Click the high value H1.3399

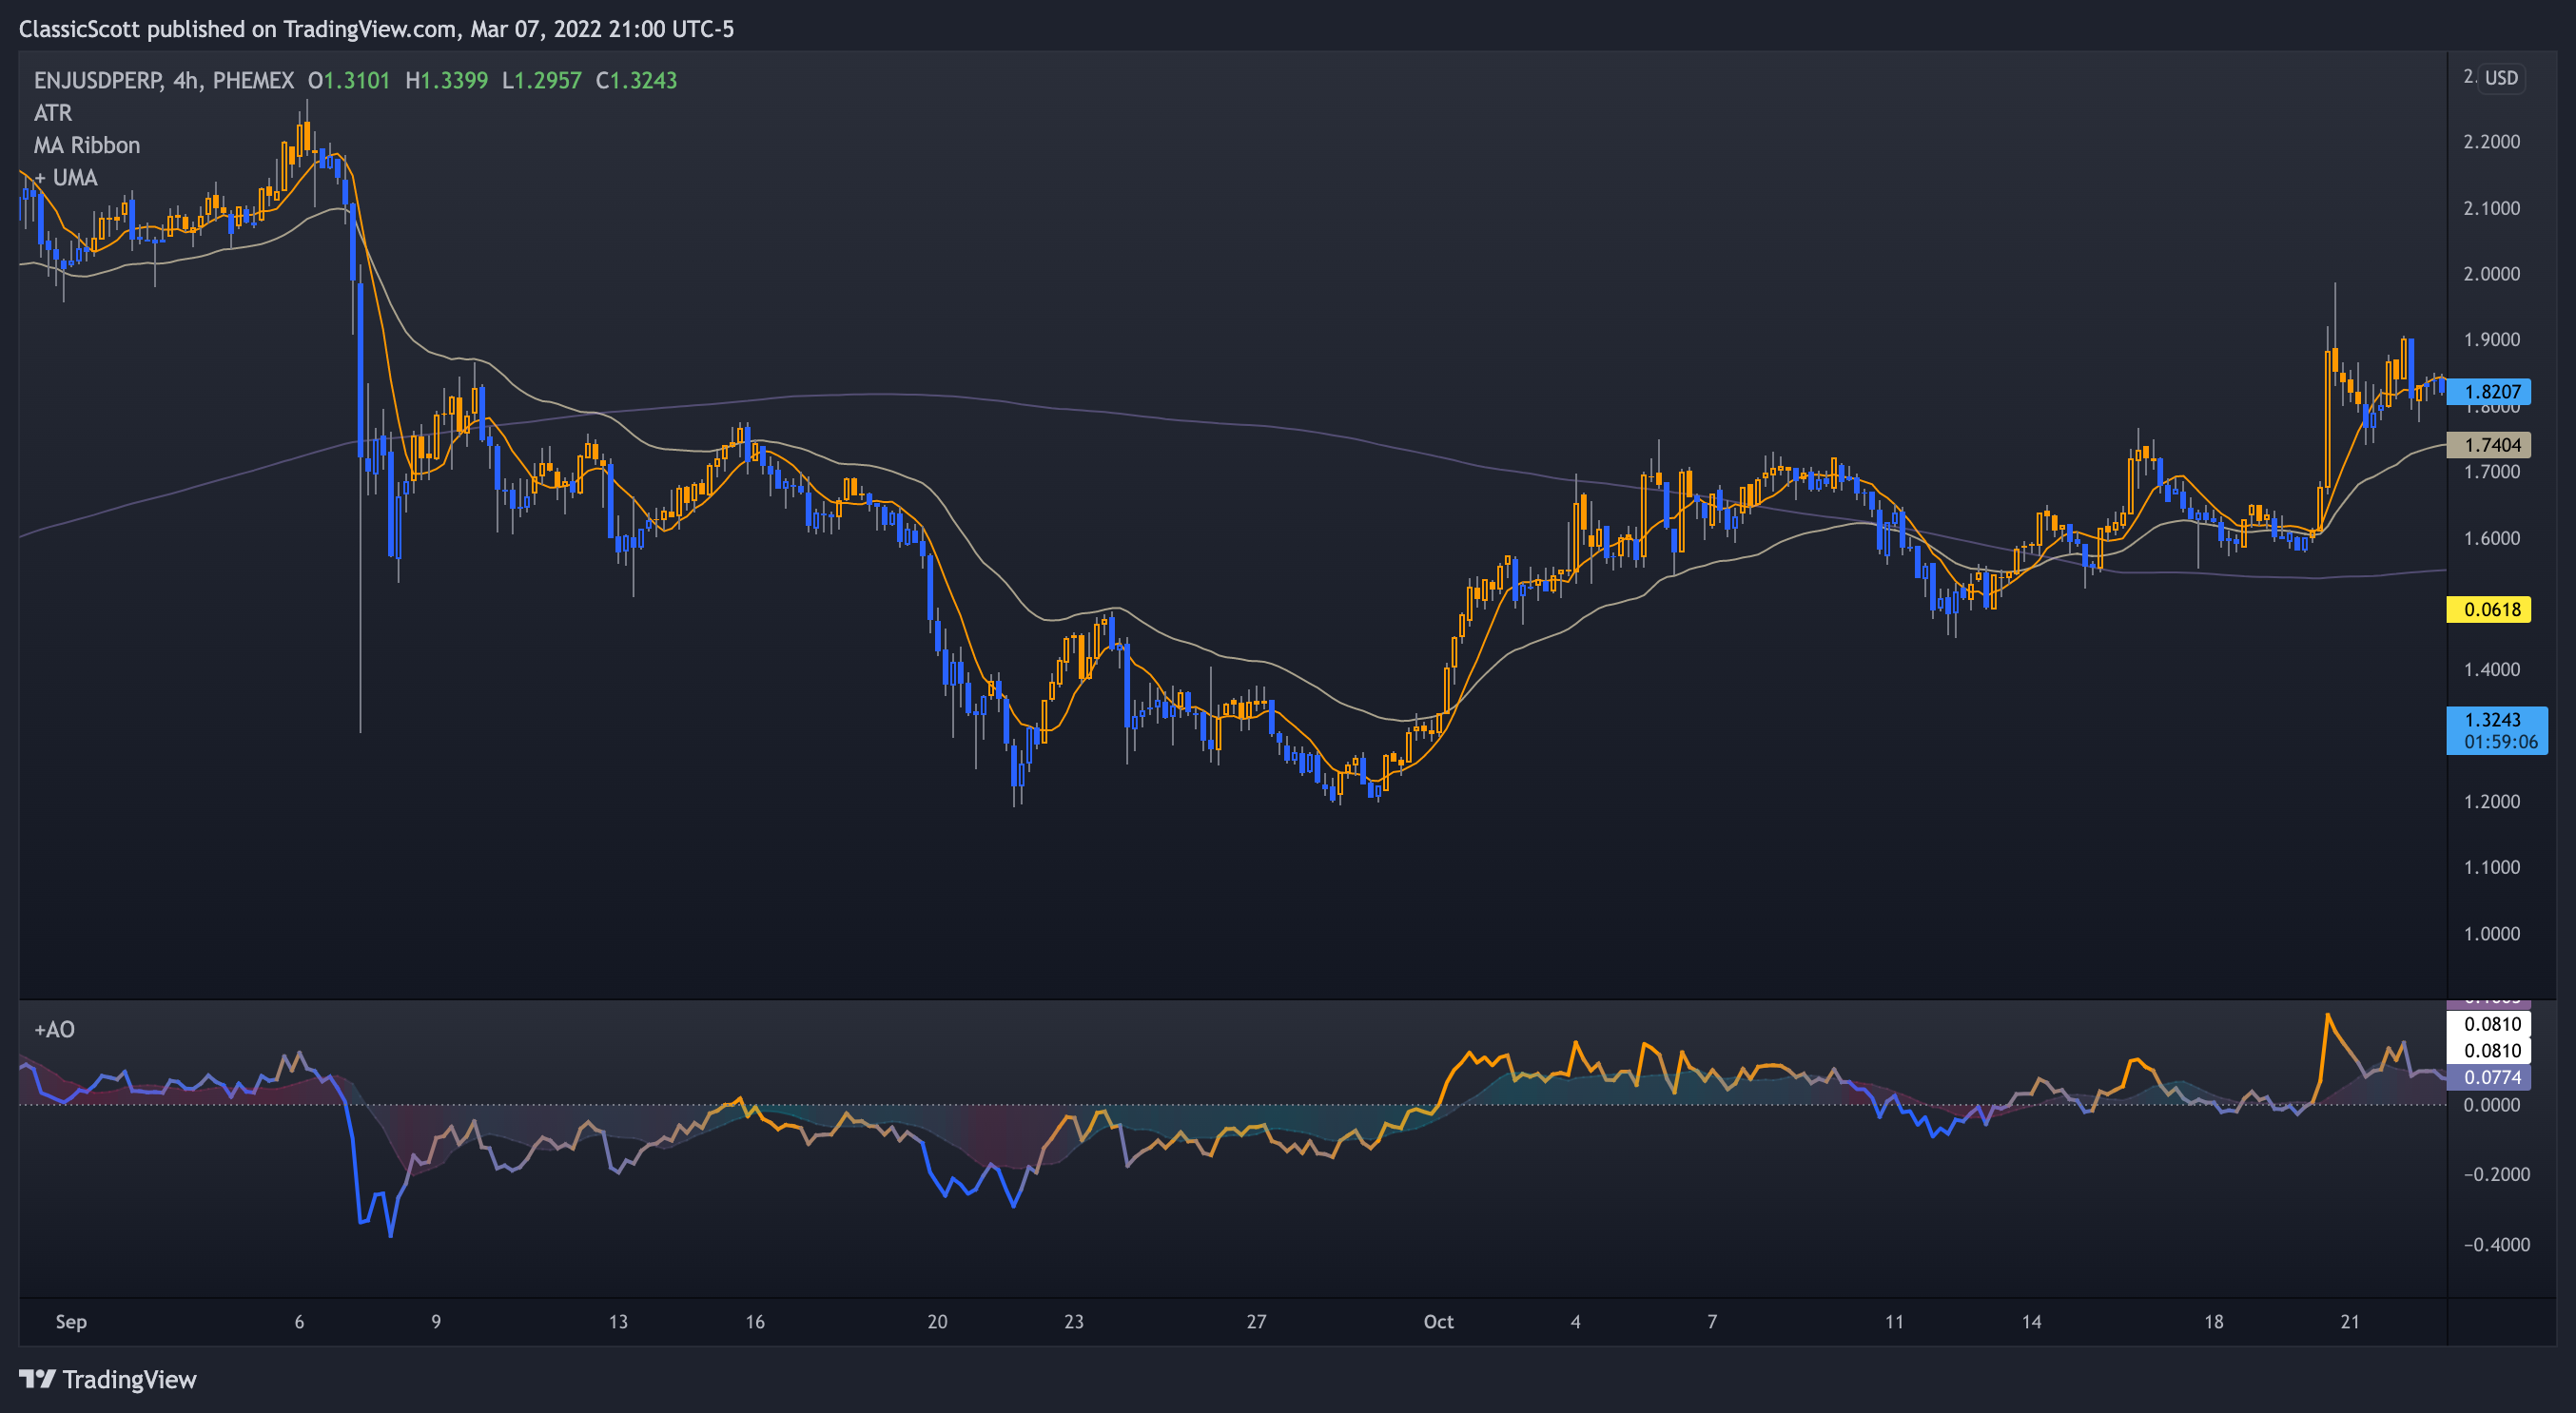click(447, 80)
